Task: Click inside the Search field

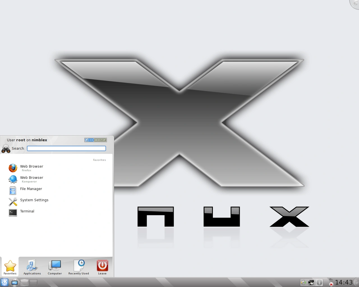Action: [66, 149]
